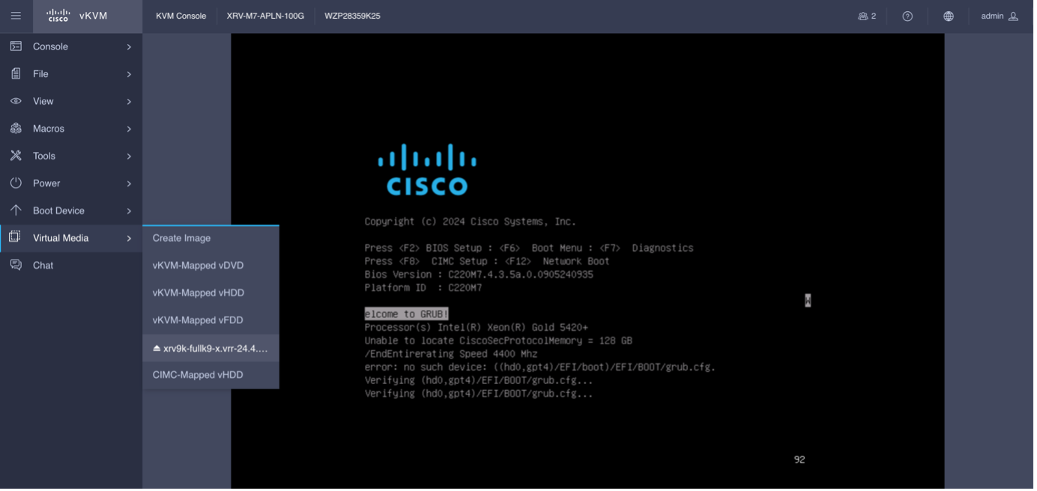Click Create Image in Virtual Media menu
Image resolution: width=1037 pixels, height=491 pixels.
tap(181, 237)
